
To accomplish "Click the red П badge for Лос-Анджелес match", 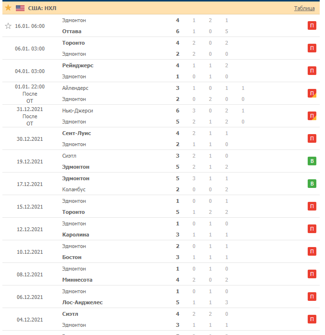I will click(312, 297).
